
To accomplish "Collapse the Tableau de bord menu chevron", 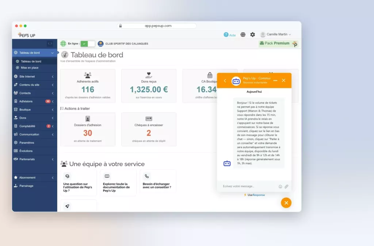I will pos(52,53).
